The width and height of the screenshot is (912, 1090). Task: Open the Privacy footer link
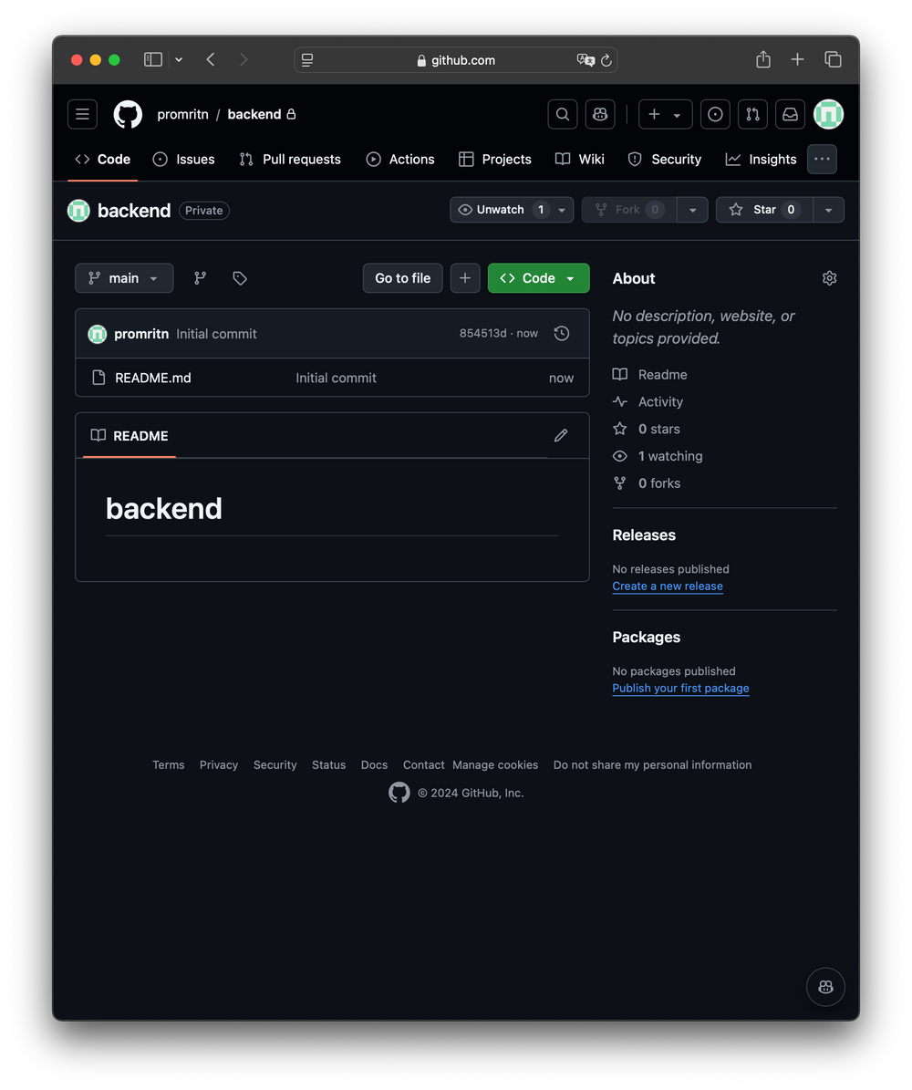pyautogui.click(x=219, y=764)
